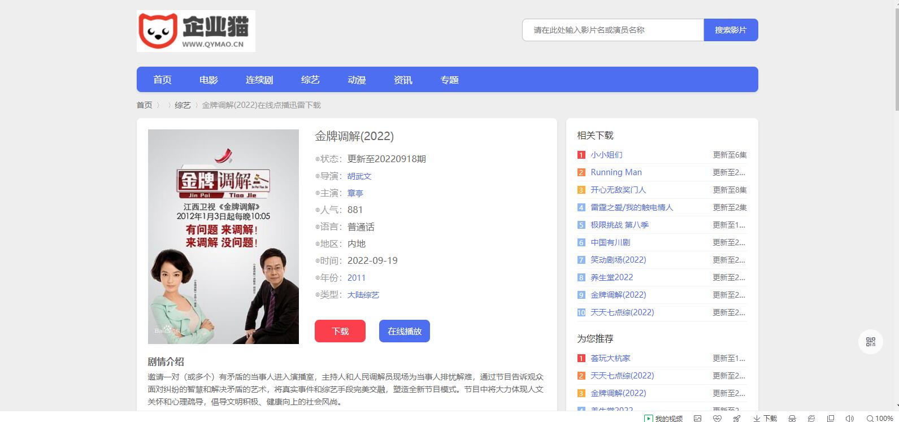Open the browser 下载 manager in status bar
The width and height of the screenshot is (899, 422).
[x=765, y=418]
